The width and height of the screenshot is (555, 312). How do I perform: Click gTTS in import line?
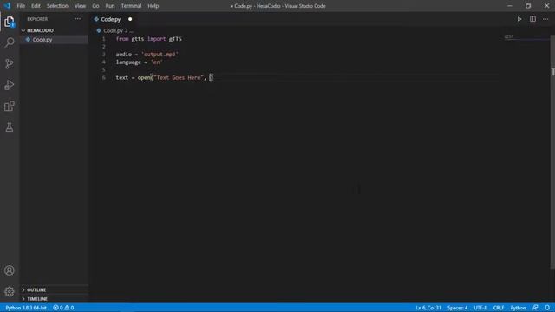(x=175, y=39)
